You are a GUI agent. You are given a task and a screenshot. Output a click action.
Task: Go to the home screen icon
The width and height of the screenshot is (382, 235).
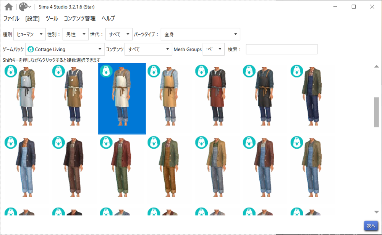[x=8, y=7]
